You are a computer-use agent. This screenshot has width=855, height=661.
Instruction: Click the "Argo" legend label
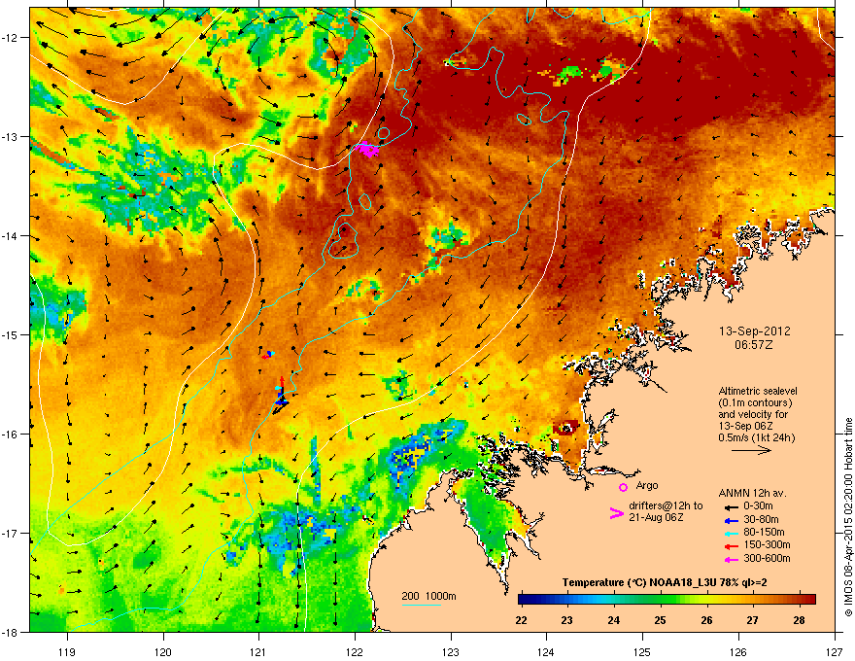pyautogui.click(x=647, y=485)
